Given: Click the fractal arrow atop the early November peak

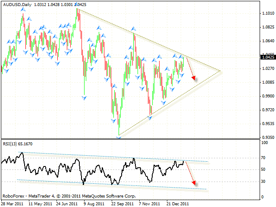Looking at the screenshot, I should pos(134,28).
